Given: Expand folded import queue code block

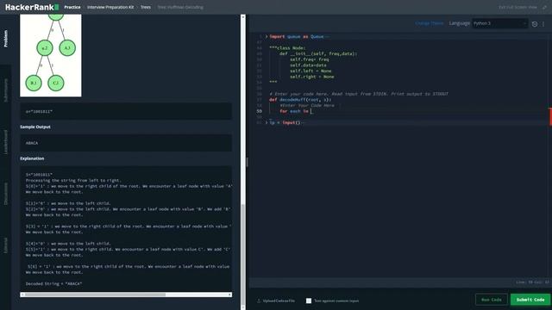Looking at the screenshot, I should (267, 36).
